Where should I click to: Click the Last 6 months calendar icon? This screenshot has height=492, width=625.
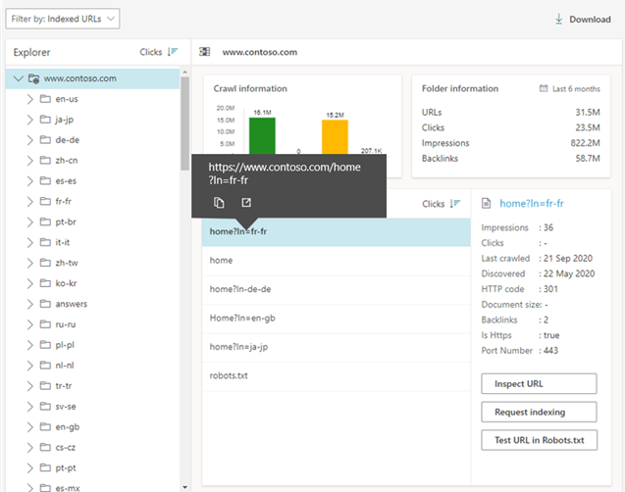pyautogui.click(x=544, y=88)
